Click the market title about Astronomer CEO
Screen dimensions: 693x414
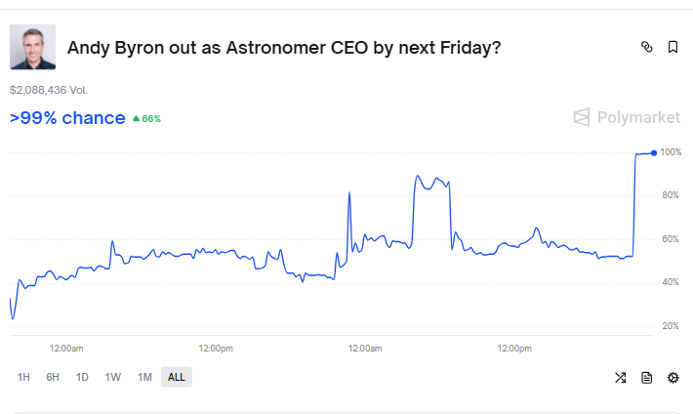click(x=284, y=47)
